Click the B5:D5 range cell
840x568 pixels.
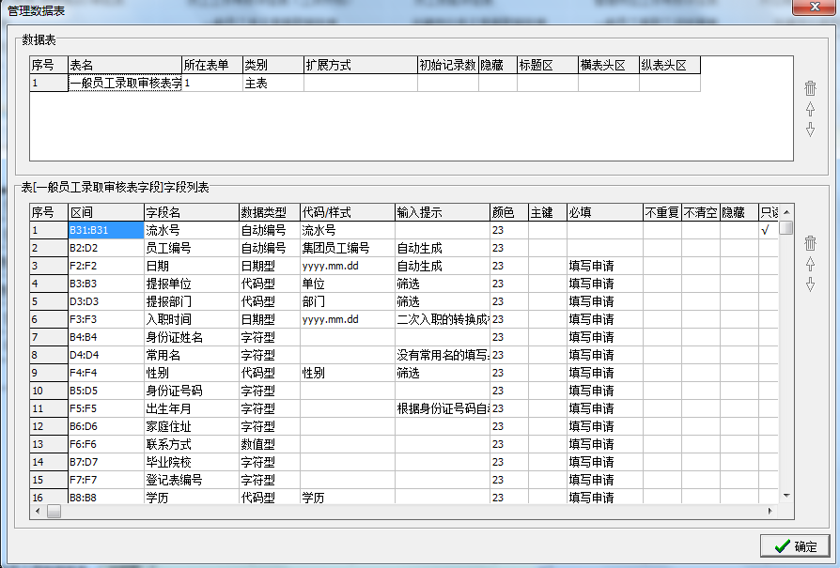pyautogui.click(x=106, y=391)
